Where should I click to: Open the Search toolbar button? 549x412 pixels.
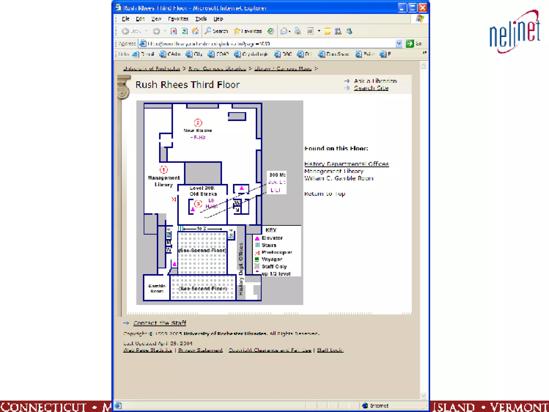pyautogui.click(x=216, y=31)
